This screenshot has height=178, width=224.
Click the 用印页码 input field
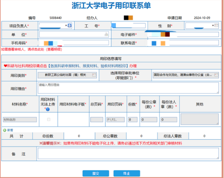(114, 120)
